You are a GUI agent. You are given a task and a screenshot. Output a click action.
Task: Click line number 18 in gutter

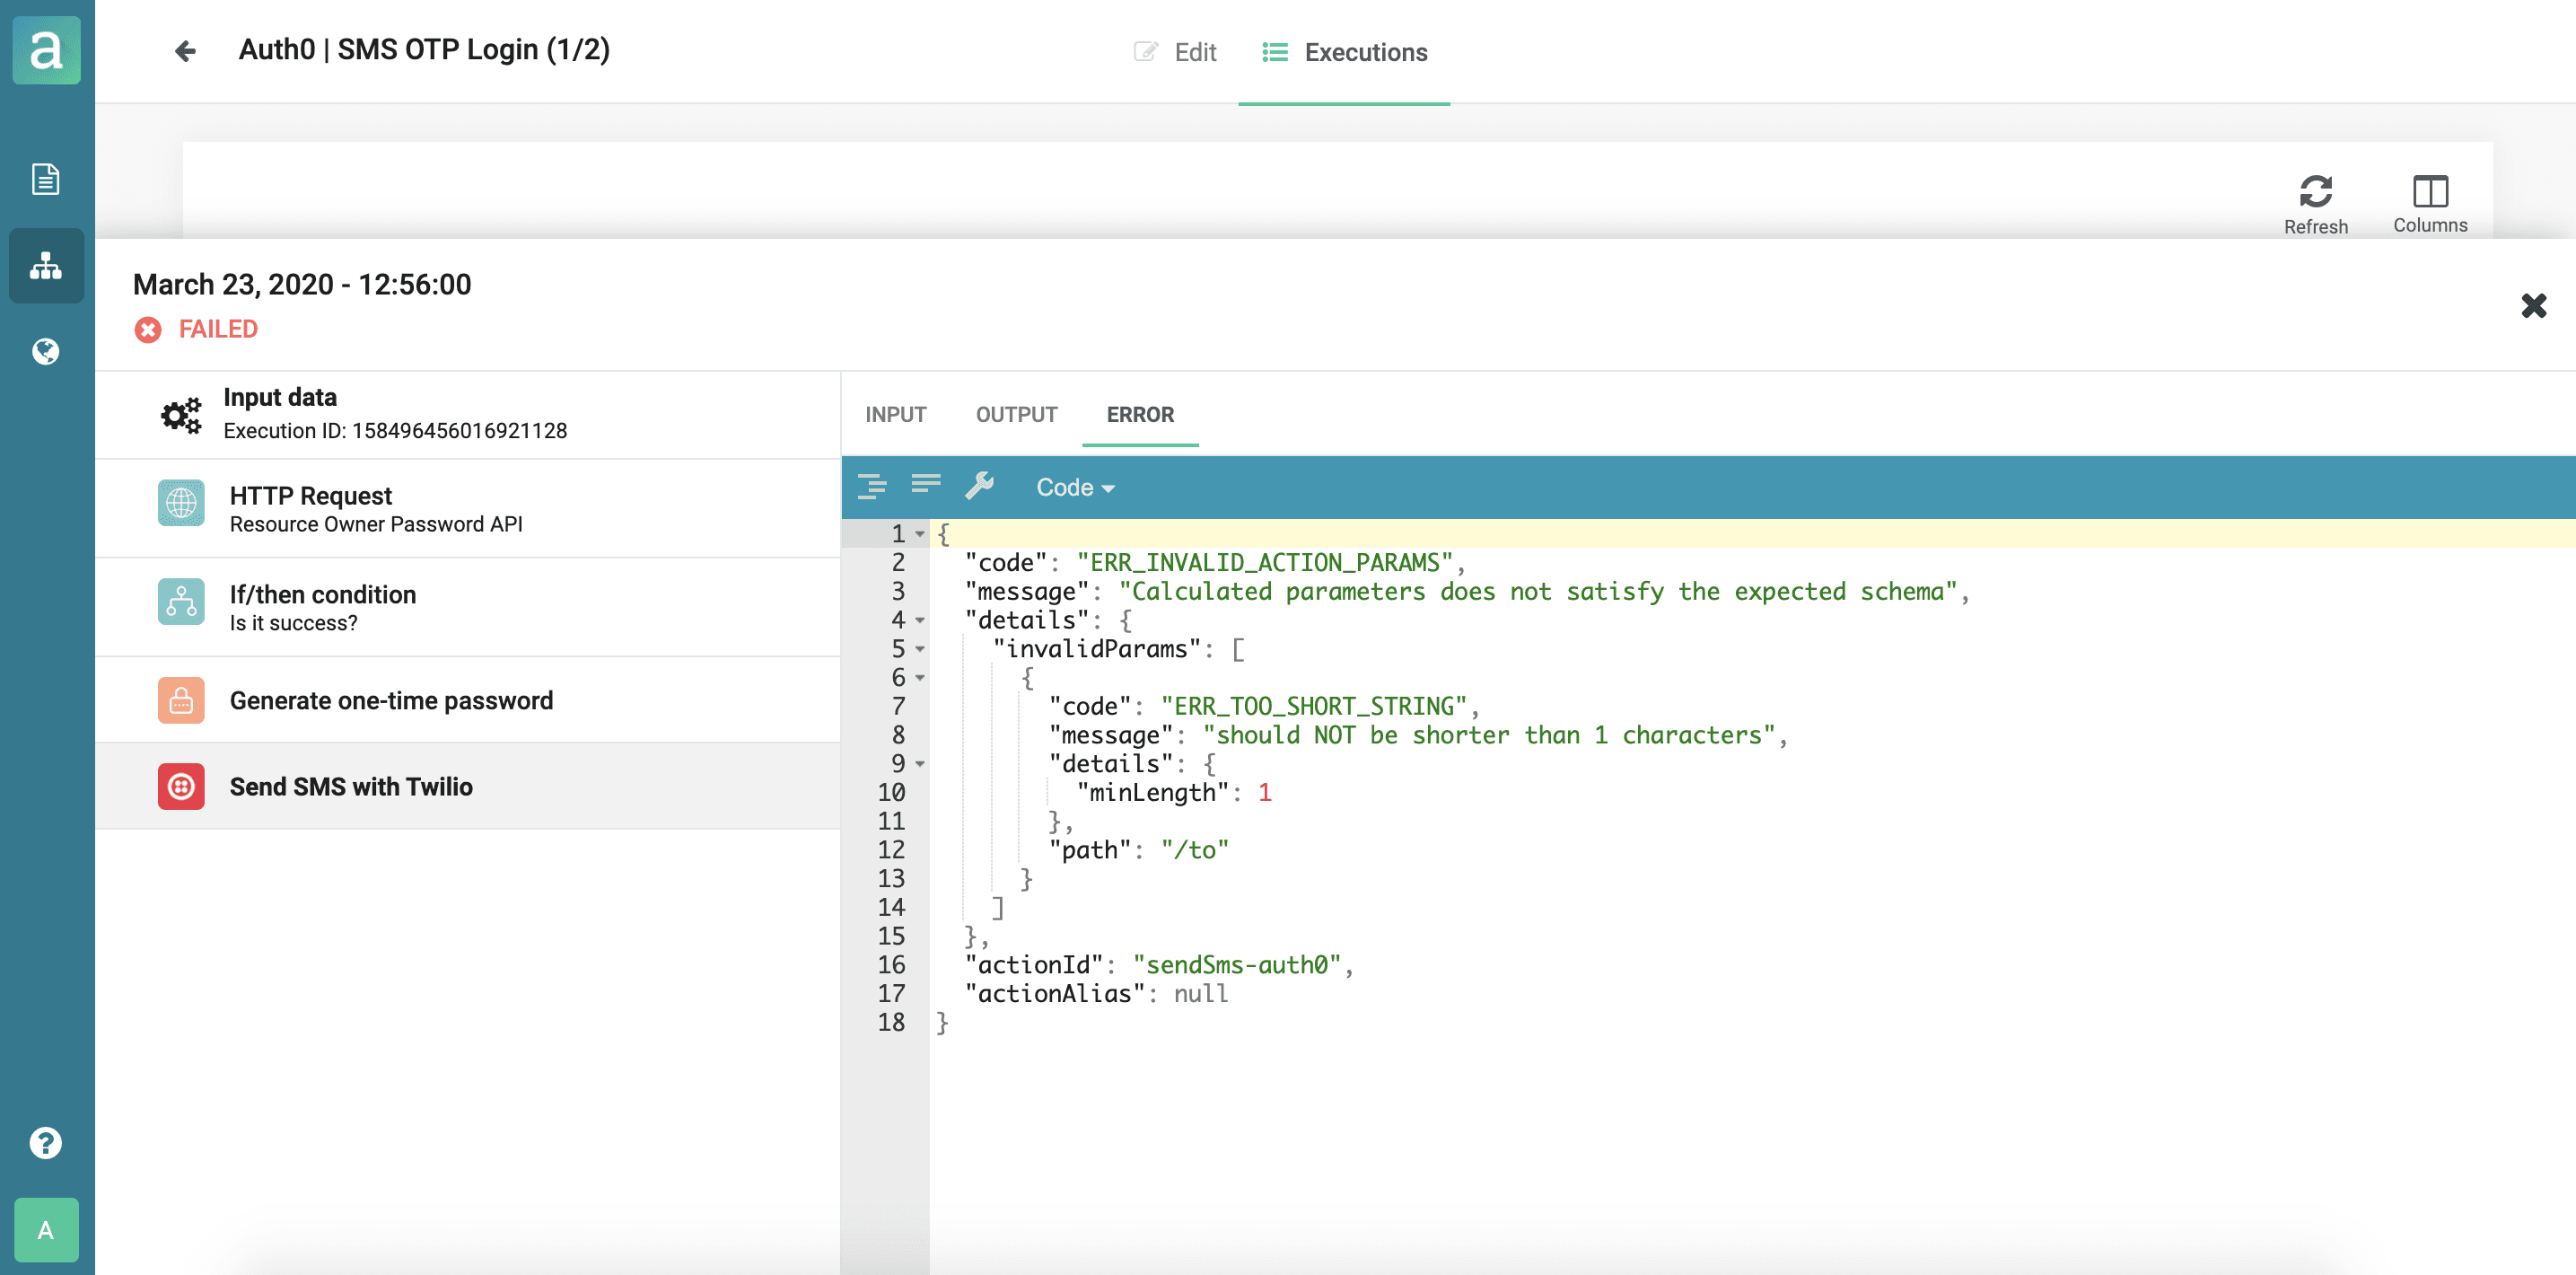(891, 1023)
